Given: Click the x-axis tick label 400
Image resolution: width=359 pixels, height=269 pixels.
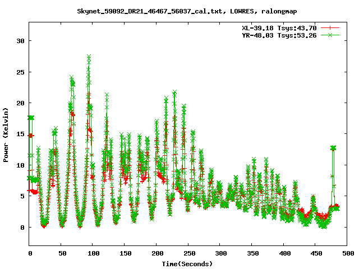Looking at the screenshot, I should 284,253.
